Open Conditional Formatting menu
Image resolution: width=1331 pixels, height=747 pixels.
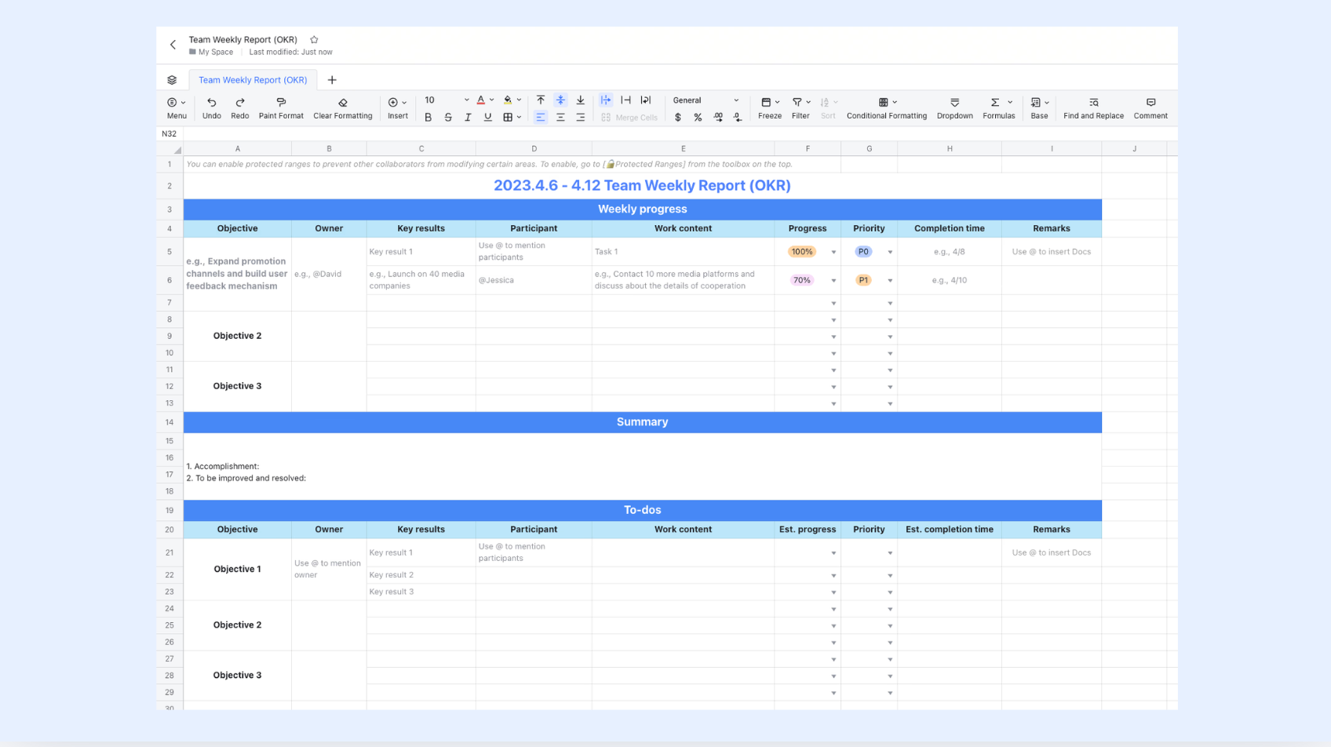(x=887, y=108)
